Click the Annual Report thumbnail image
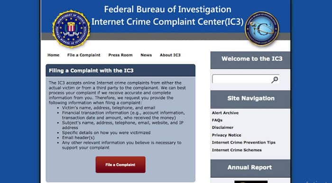The height and width of the screenshot is (183, 332). pyautogui.click(x=251, y=182)
